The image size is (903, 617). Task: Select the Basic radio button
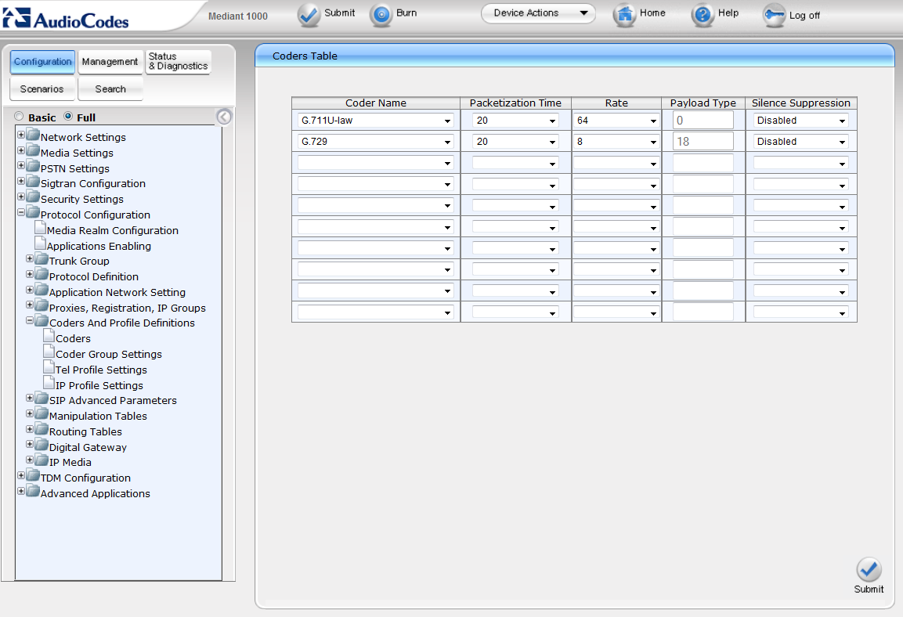[20, 117]
